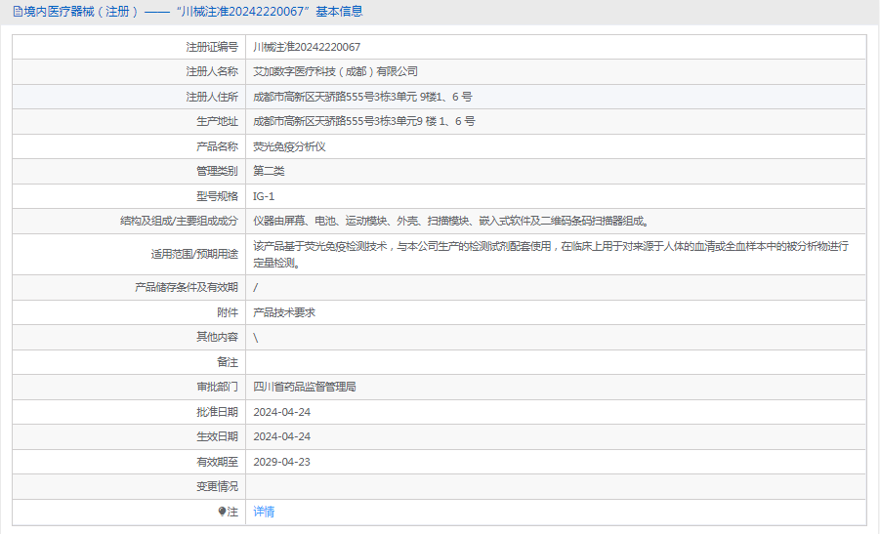Viewport: 880px width, 534px height.
Task: Select company name 艾加数字医疗科技（成都）有限公司
Action: [x=336, y=72]
